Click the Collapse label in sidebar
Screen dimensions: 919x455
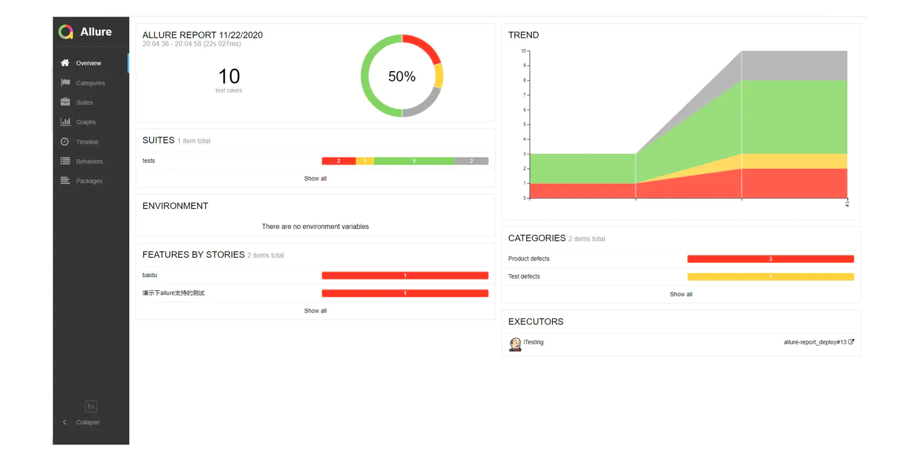(88, 422)
